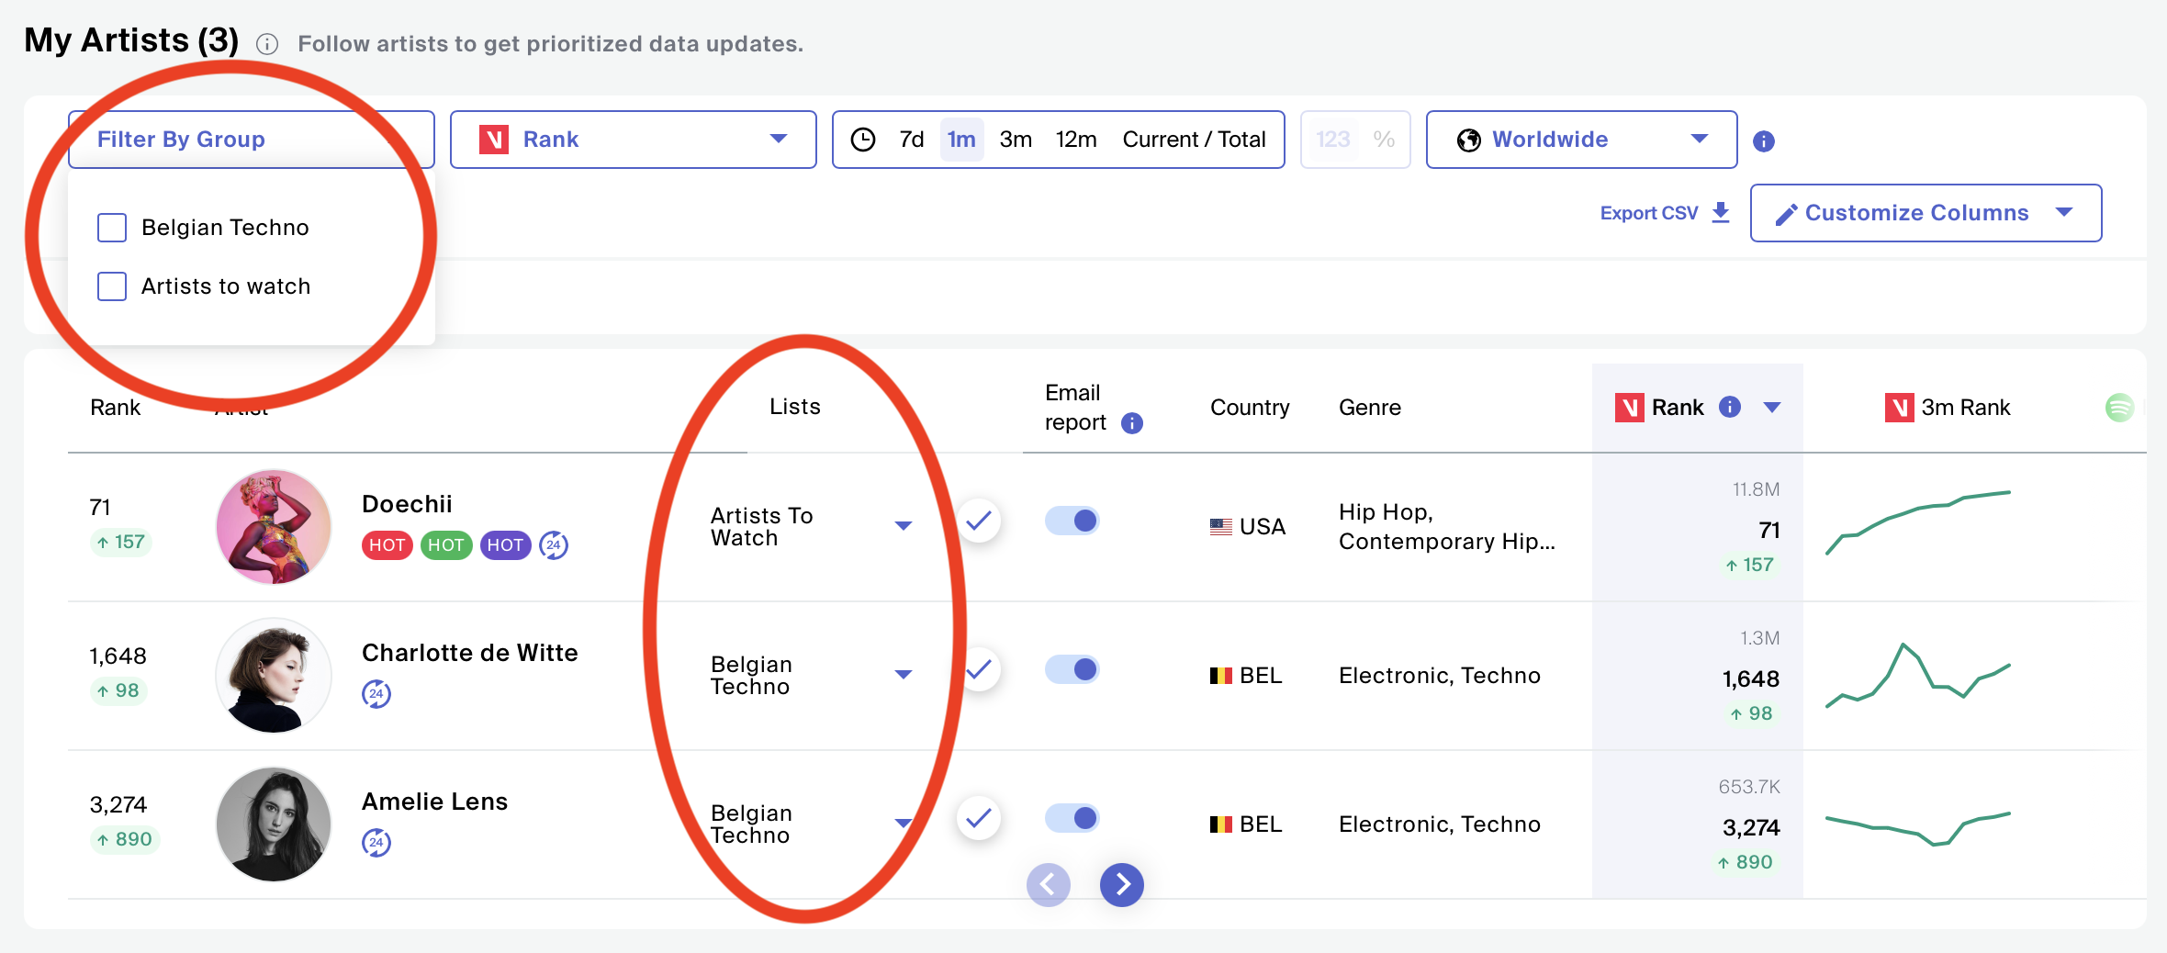This screenshot has height=953, width=2167.
Task: Open the Worldwide region dropdown
Action: point(1581,140)
